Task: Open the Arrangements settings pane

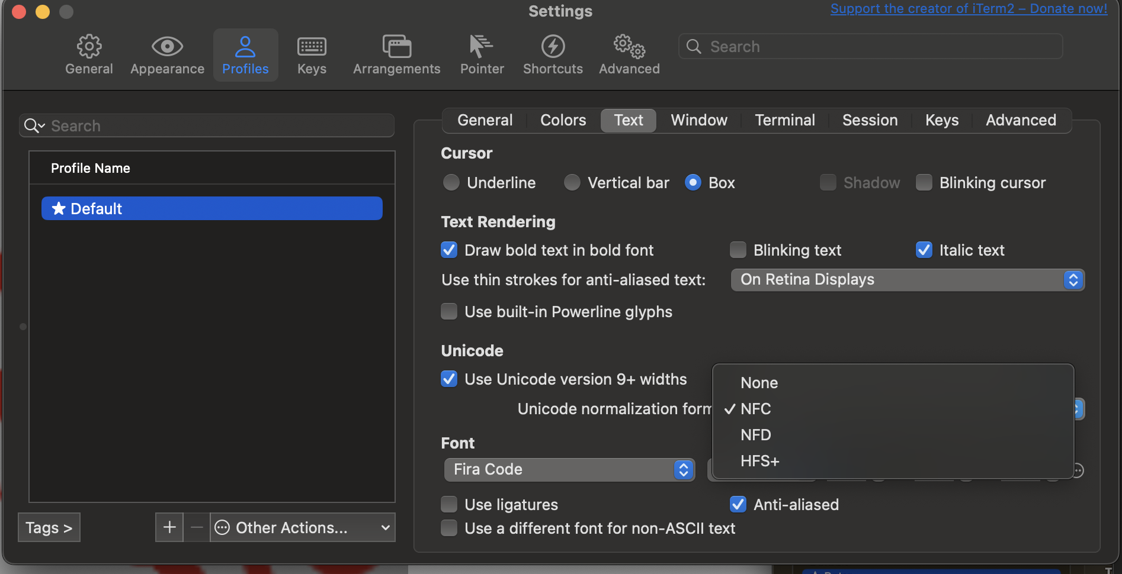Action: [396, 55]
